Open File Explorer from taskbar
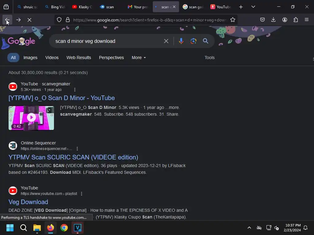This screenshot has width=314, height=235. [x=37, y=228]
